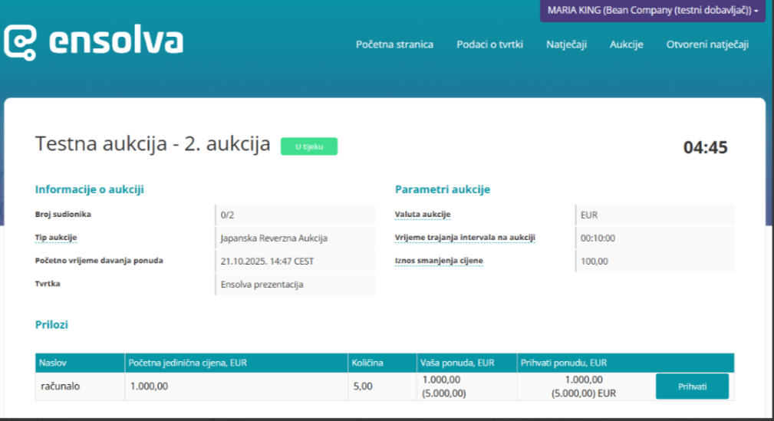Image resolution: width=774 pixels, height=421 pixels.
Task: Navigate to Natječaji menu item
Action: tap(566, 44)
